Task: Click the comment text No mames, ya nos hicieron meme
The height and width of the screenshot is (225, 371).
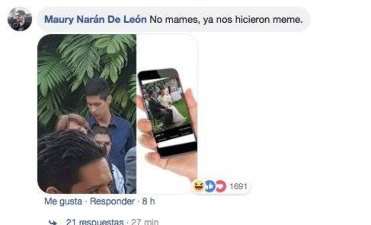Action: tap(226, 19)
